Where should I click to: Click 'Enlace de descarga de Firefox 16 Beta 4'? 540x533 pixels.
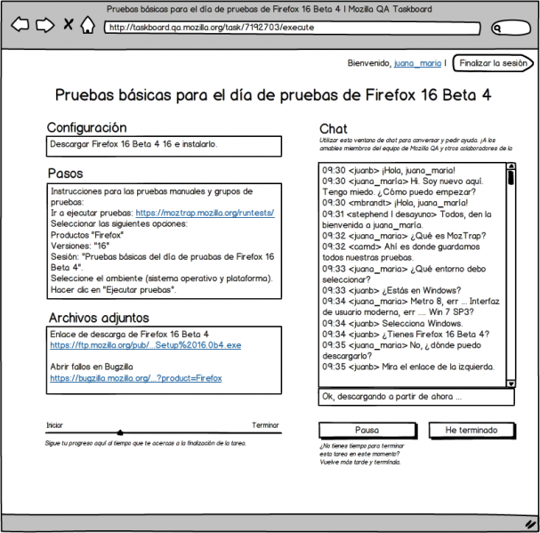(x=130, y=335)
